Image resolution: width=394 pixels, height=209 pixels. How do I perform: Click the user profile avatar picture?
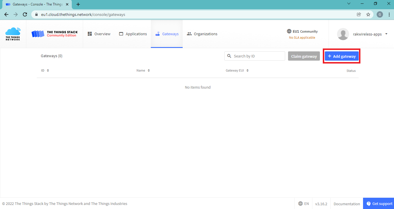tap(343, 34)
